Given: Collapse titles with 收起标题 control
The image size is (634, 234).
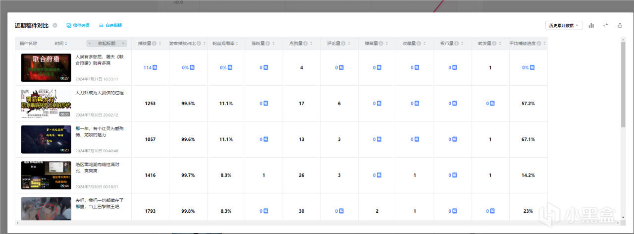Looking at the screenshot, I should click(106, 44).
